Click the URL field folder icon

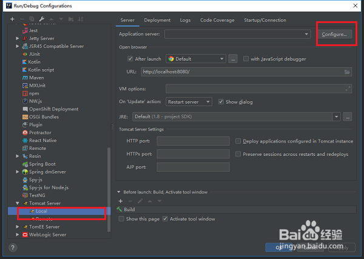click(x=347, y=72)
